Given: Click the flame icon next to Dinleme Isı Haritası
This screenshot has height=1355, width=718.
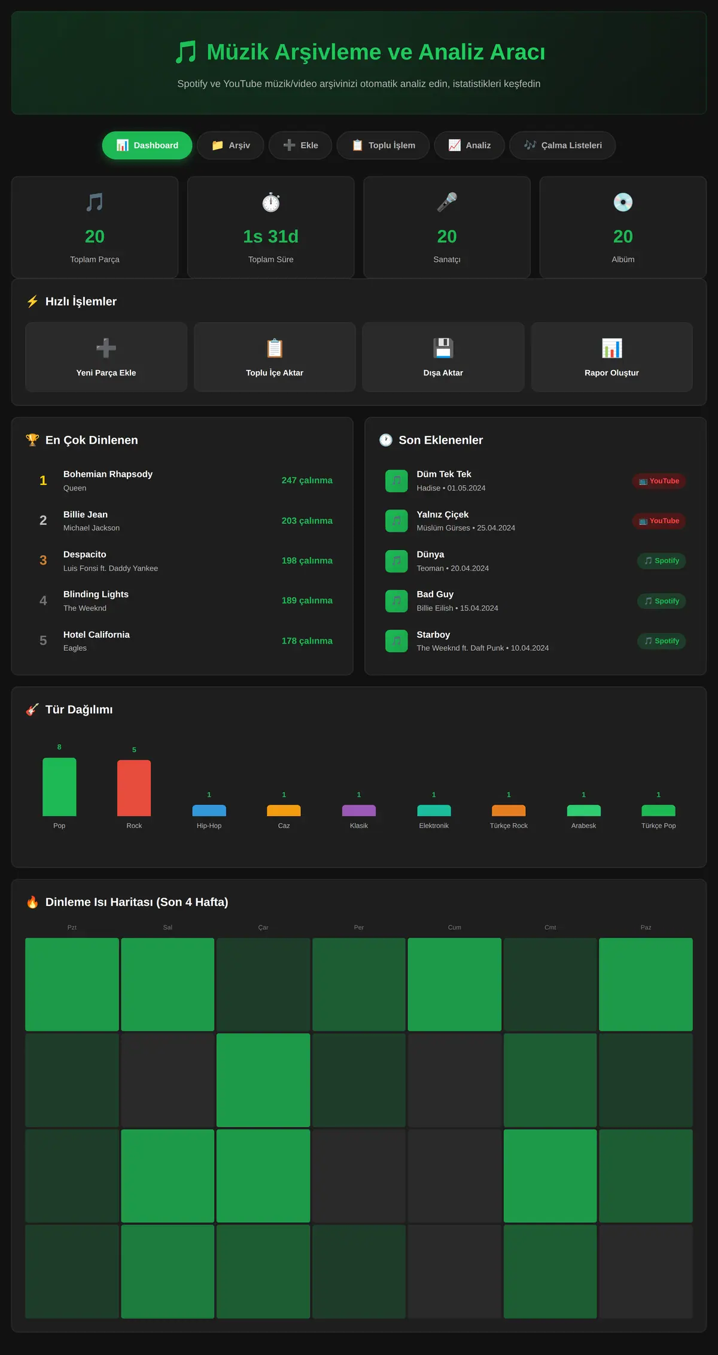Looking at the screenshot, I should 32,902.
